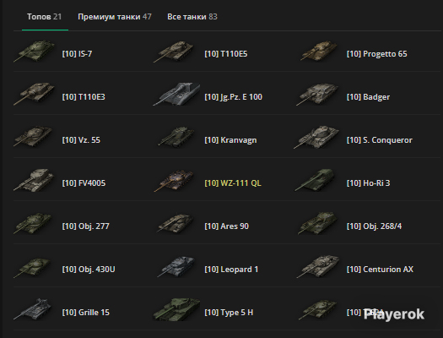Choose the Ho-Ri 3 tank image
Viewport: 443px width, 338px height.
pyautogui.click(x=315, y=180)
